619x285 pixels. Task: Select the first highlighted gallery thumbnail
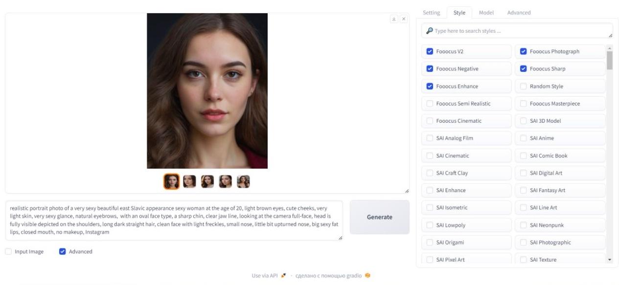(171, 181)
